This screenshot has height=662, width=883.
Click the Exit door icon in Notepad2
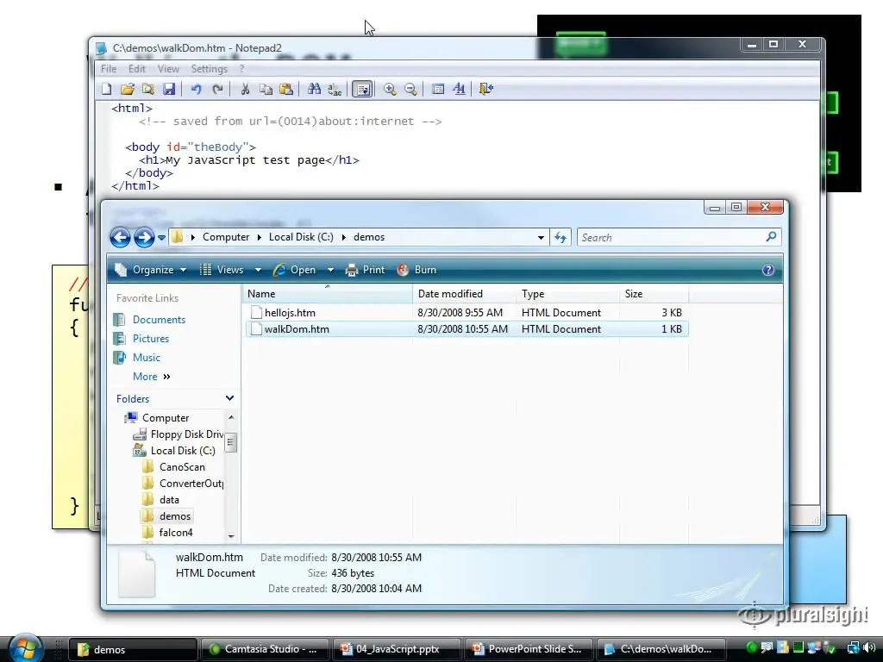click(x=486, y=89)
